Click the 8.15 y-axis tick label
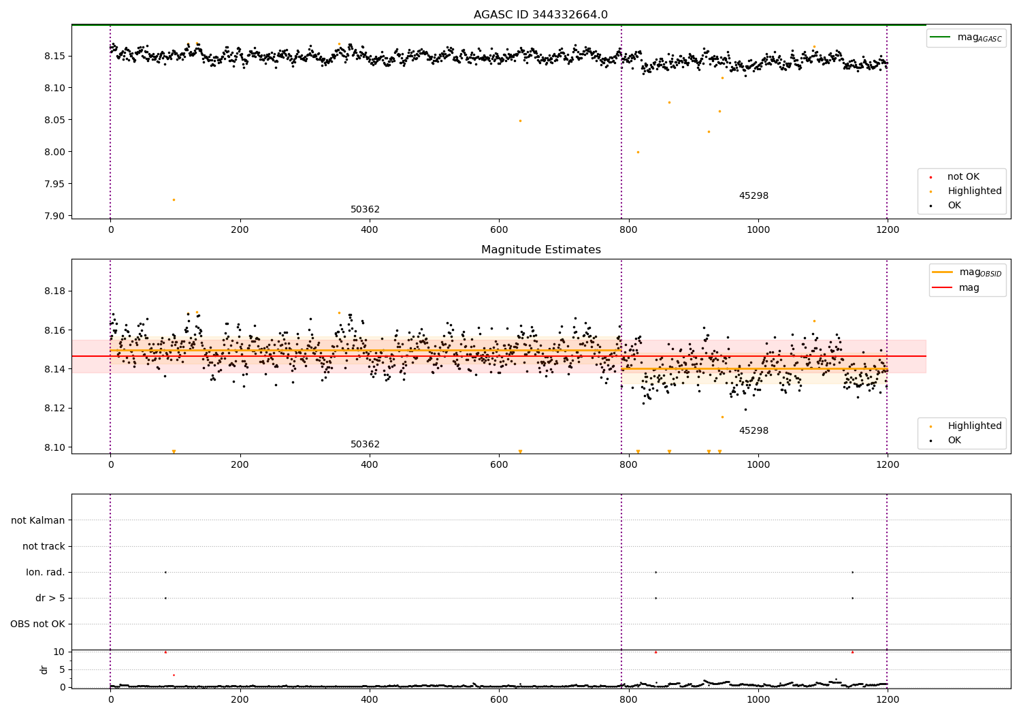1021x715 pixels. (54, 56)
